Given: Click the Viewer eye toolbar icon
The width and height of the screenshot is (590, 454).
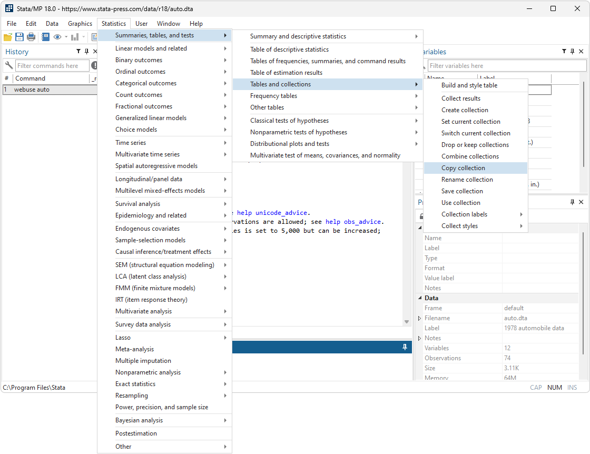Looking at the screenshot, I should click(57, 37).
